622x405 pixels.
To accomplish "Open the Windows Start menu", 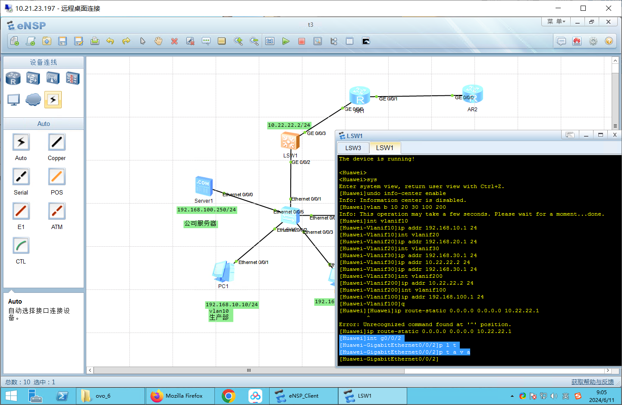I will (x=11, y=396).
